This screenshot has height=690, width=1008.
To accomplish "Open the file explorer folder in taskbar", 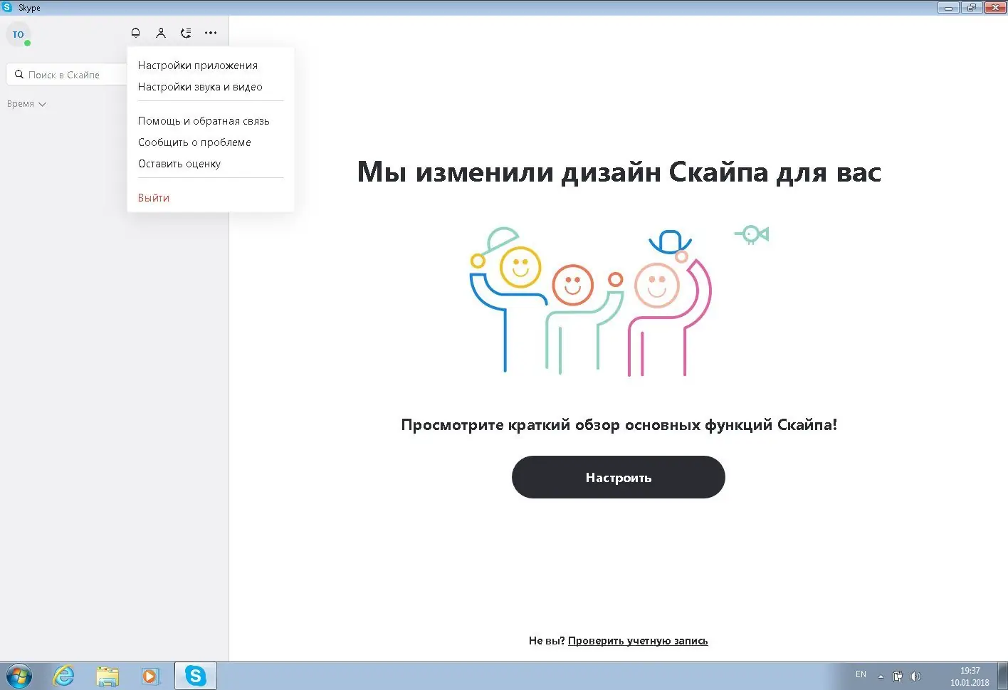I will tap(107, 675).
